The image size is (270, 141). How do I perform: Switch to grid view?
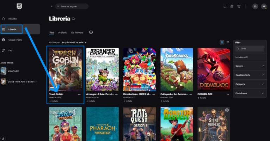(x=222, y=42)
